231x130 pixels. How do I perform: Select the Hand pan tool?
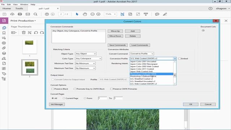coord(85,14)
